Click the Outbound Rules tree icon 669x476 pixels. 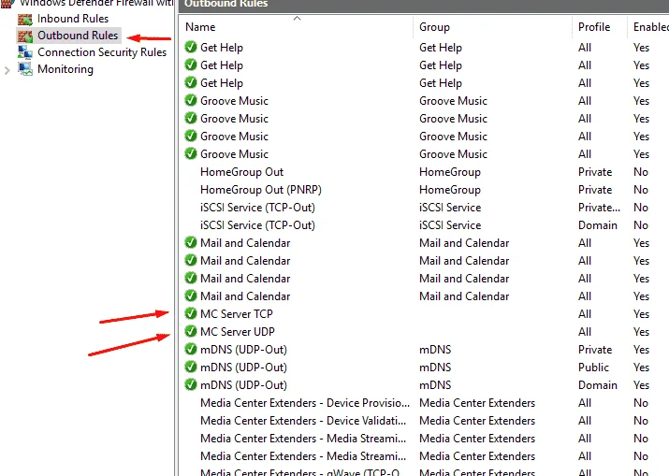(24, 36)
